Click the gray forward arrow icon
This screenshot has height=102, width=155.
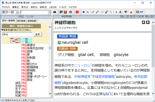point(88,12)
